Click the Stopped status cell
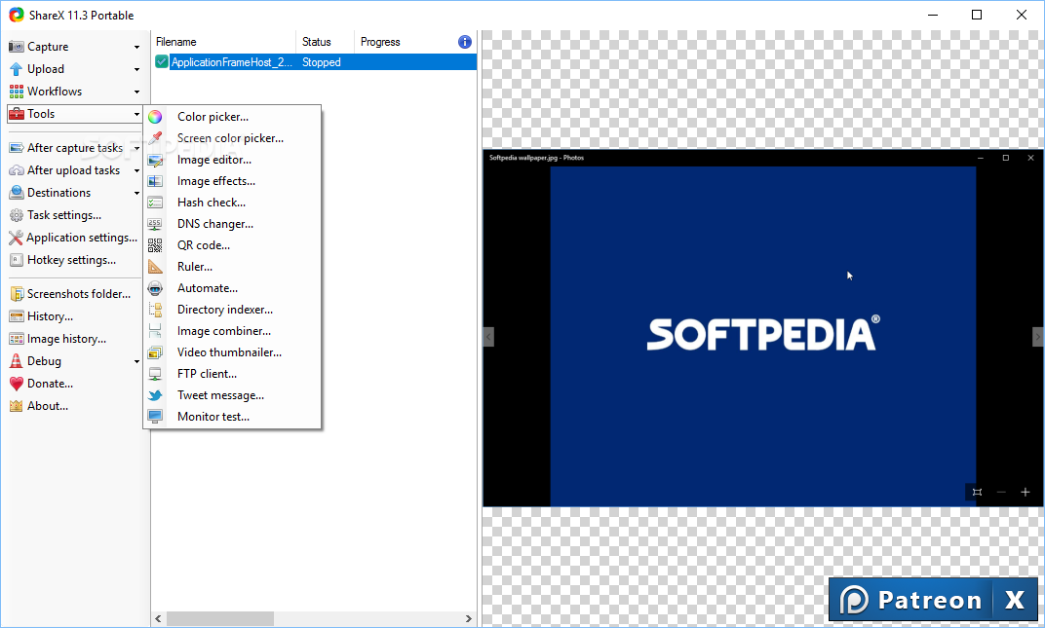This screenshot has width=1045, height=628. 322,62
